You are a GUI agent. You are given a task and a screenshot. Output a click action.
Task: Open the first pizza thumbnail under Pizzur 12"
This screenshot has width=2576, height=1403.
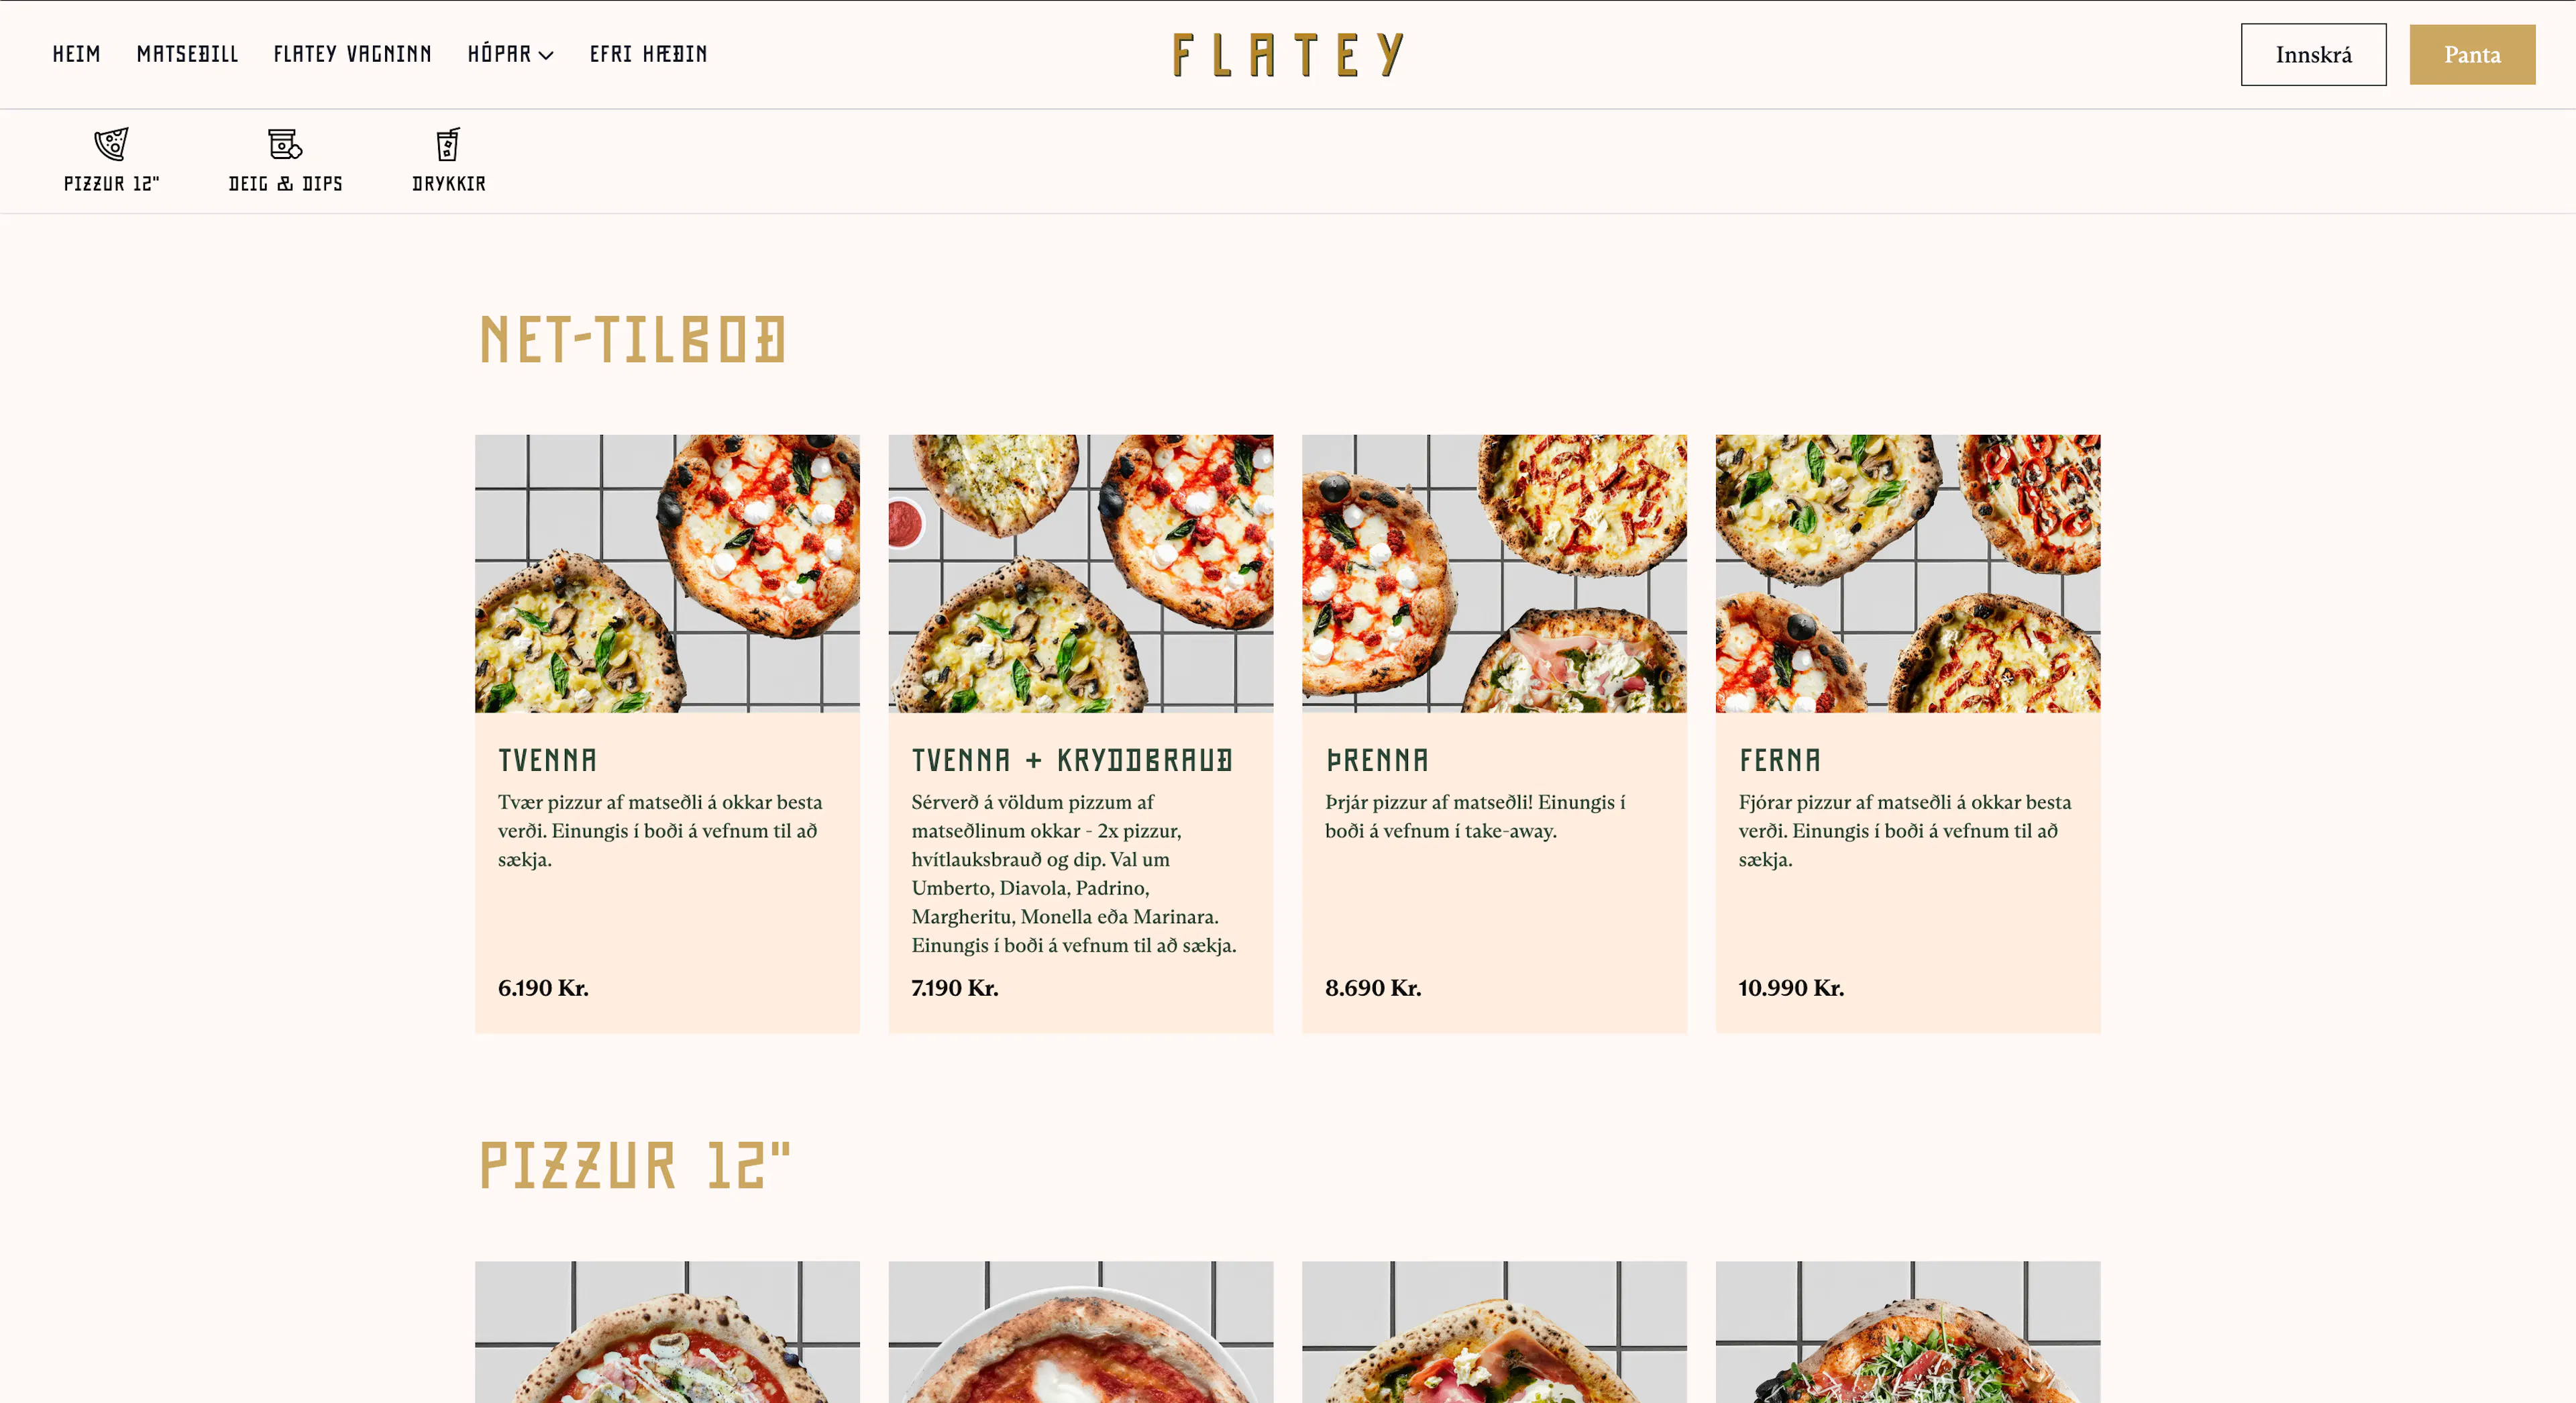click(667, 1332)
